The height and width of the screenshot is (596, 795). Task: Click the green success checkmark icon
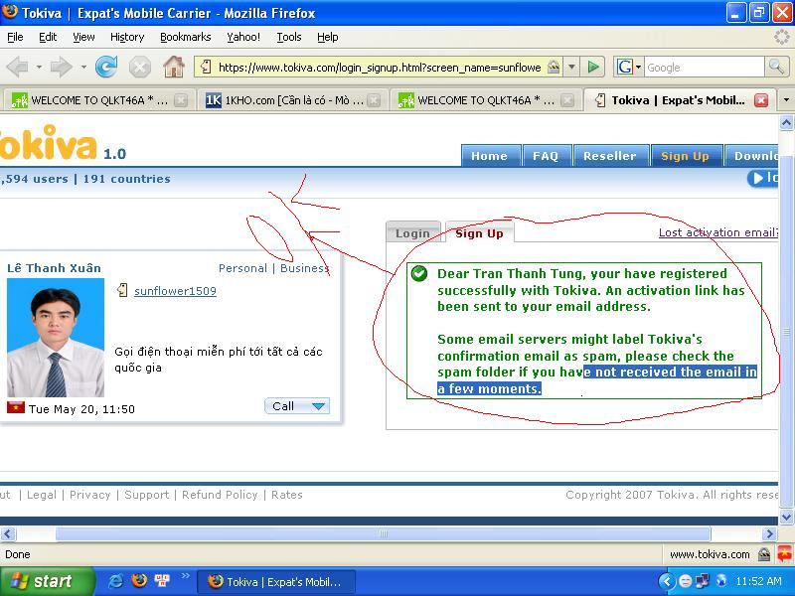coord(419,273)
